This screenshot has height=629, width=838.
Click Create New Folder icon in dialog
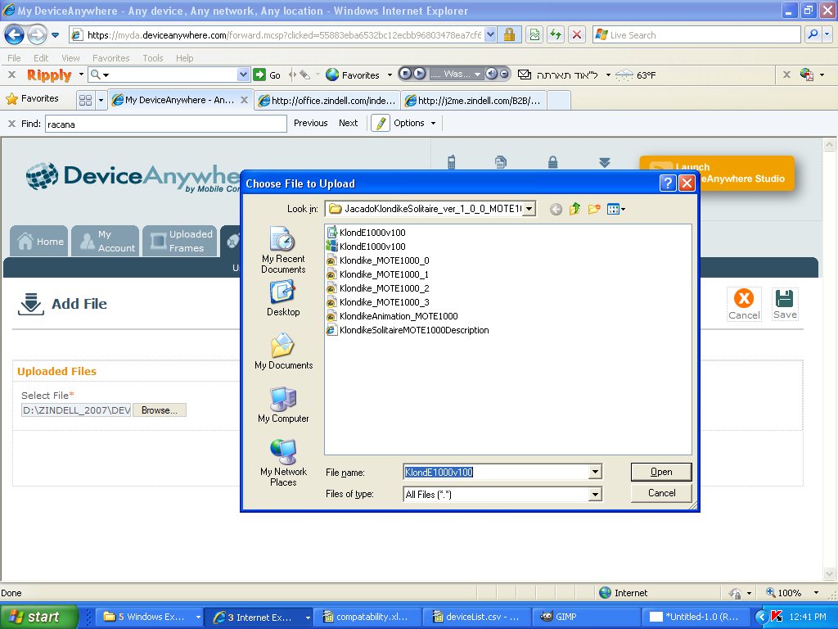pos(594,209)
